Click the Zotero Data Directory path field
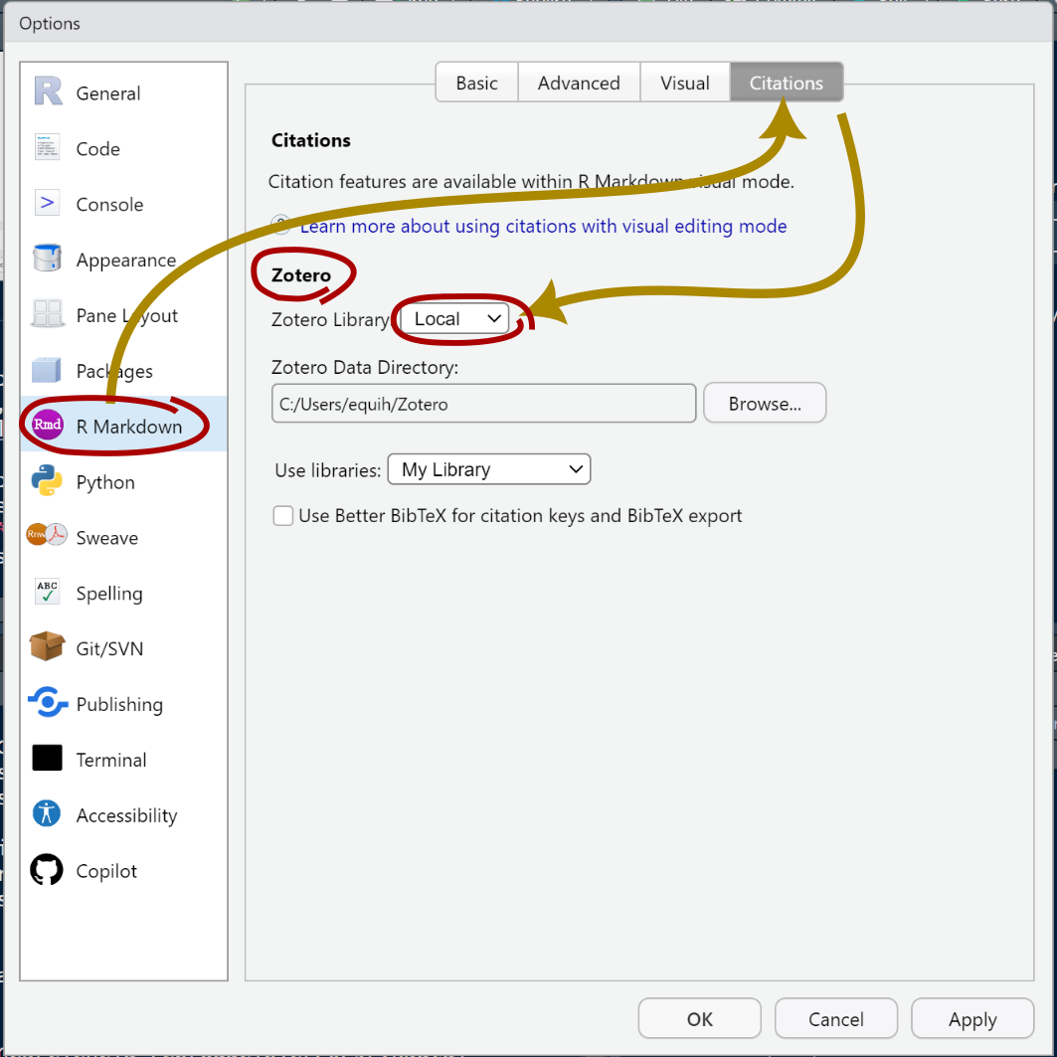Screen dimensions: 1057x1057 483,405
